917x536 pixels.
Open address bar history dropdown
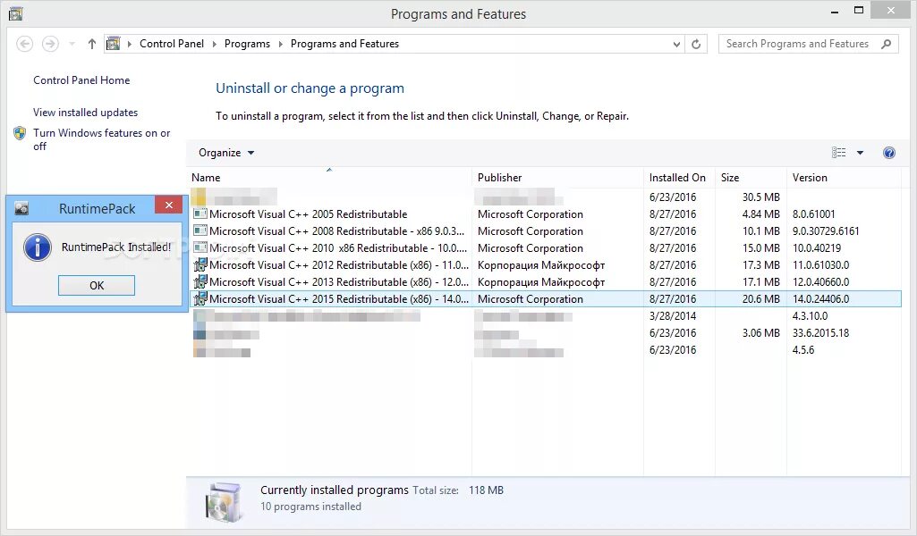(676, 45)
